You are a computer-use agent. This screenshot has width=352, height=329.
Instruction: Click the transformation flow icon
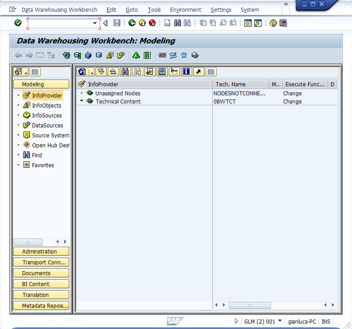pos(173,55)
